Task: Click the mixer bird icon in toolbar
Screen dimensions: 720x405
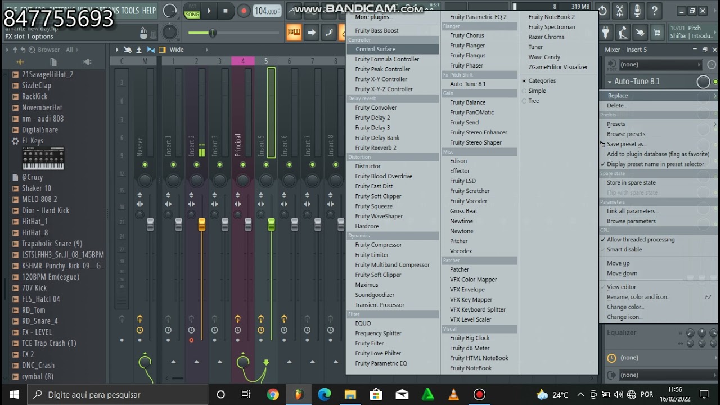Action: pos(128,49)
